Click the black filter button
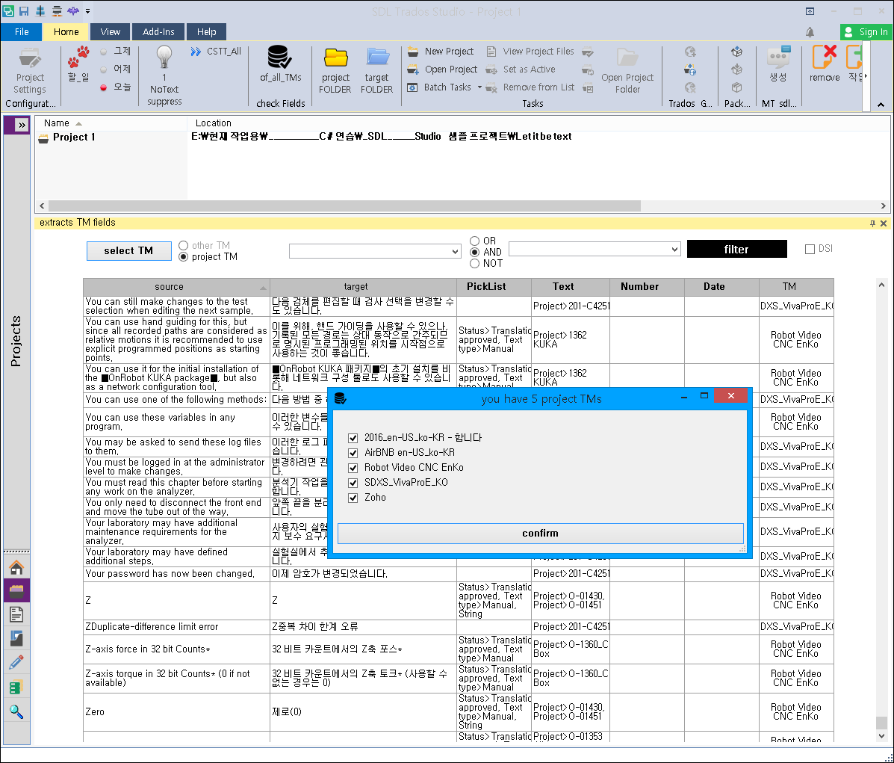 point(736,248)
